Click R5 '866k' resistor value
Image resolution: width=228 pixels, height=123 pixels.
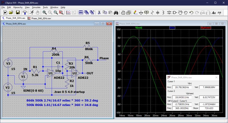click(89, 49)
